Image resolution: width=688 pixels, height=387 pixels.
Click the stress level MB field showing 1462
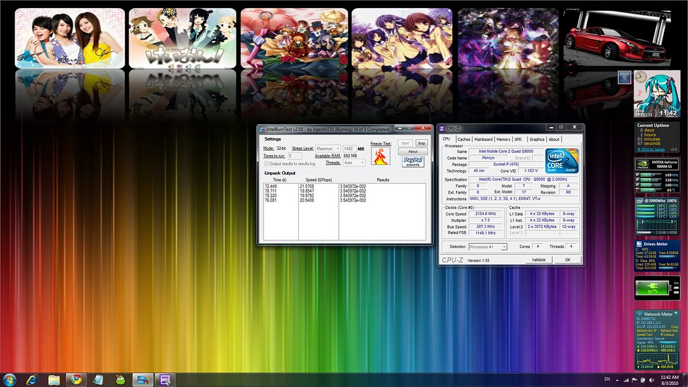(349, 148)
